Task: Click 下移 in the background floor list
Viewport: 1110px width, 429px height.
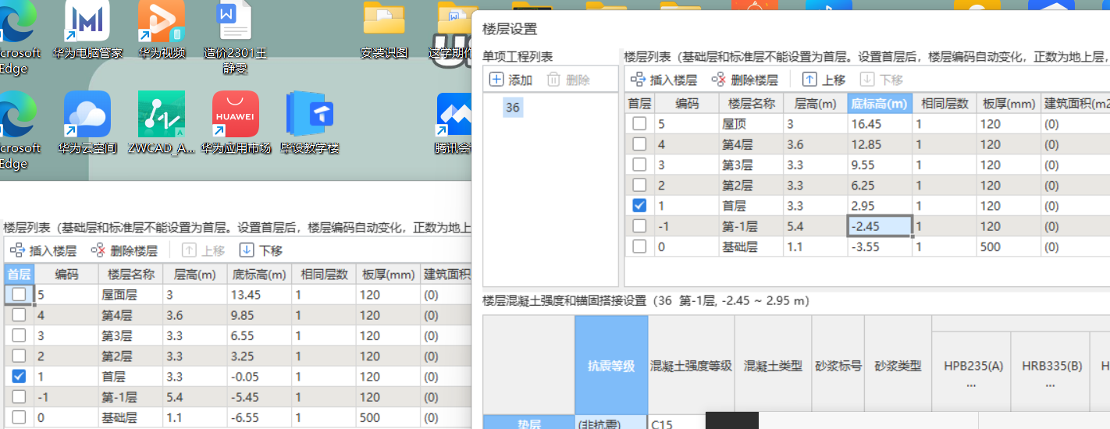Action: pos(261,250)
